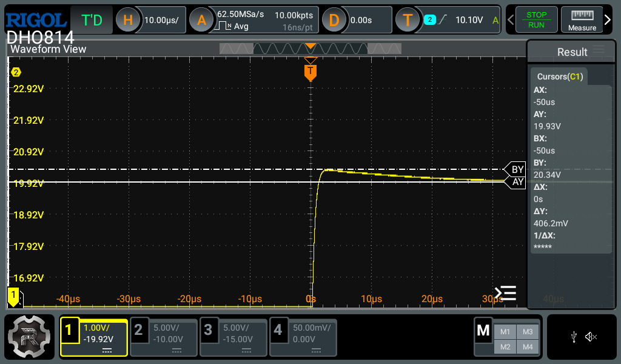621x364 pixels.
Task: Toggle channel 4 on
Action: click(x=303, y=337)
